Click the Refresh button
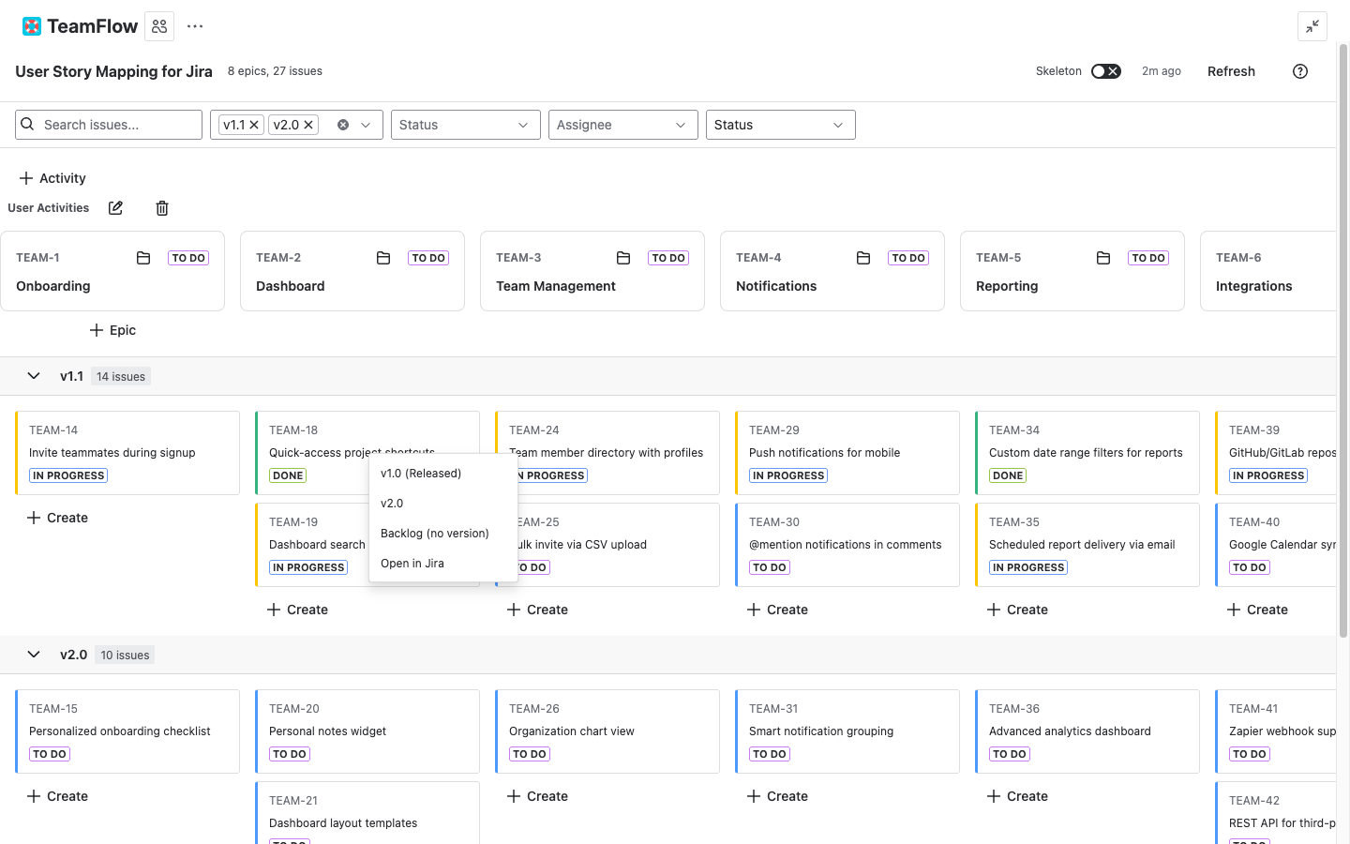 click(1231, 70)
